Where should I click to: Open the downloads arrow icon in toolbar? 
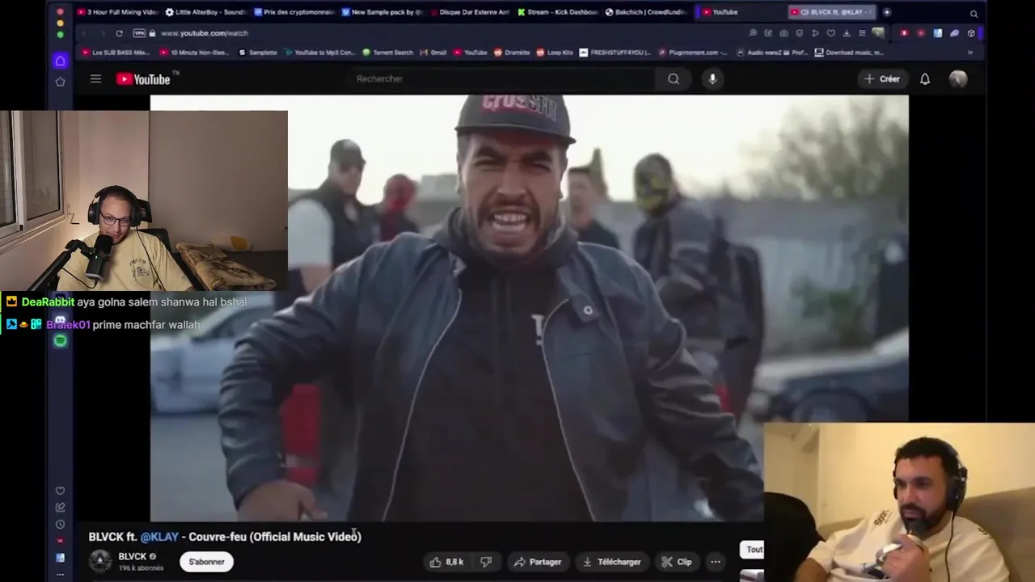click(x=846, y=33)
